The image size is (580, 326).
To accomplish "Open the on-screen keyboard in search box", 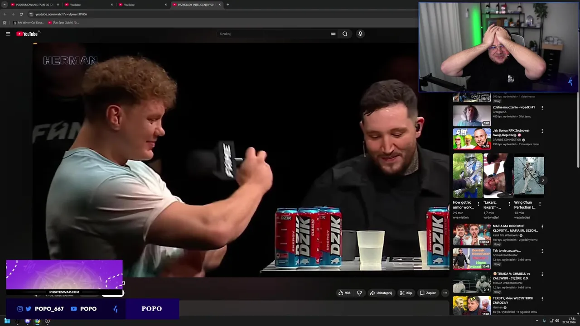I will pos(333,34).
